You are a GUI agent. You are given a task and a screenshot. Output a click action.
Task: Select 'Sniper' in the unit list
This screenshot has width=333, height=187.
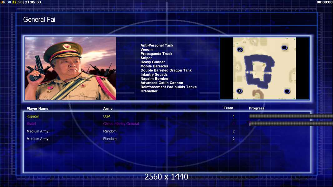(x=146, y=58)
